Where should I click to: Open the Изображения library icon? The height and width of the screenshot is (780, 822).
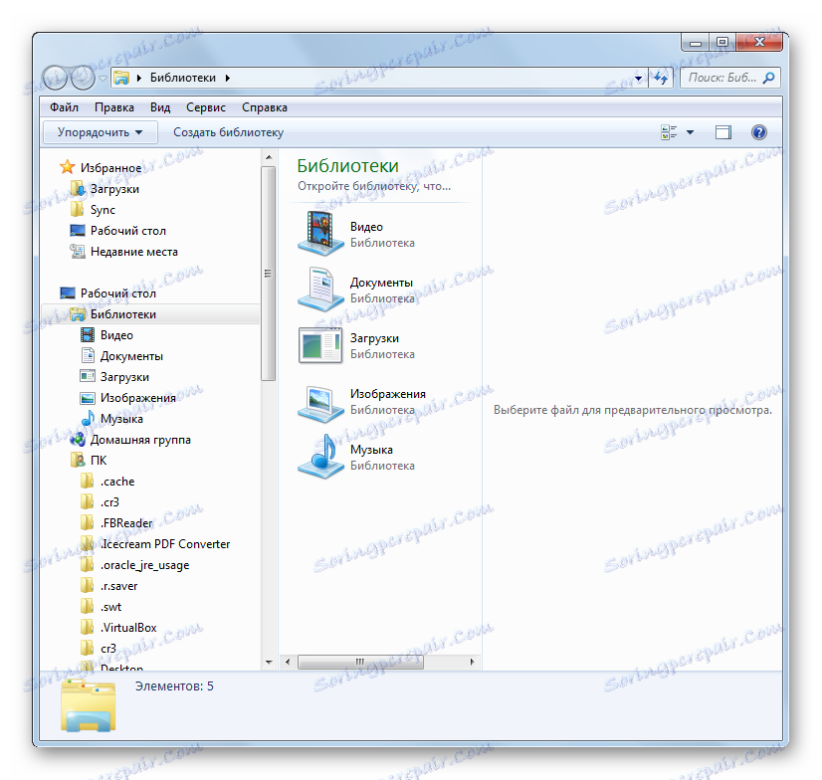point(320,402)
